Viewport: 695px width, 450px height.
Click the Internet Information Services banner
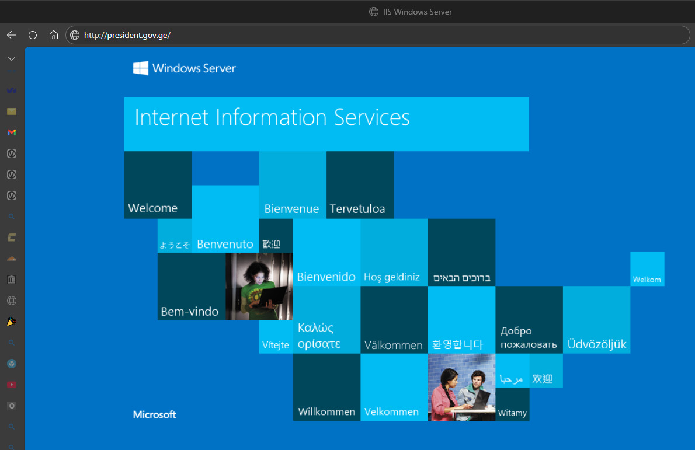click(x=326, y=124)
